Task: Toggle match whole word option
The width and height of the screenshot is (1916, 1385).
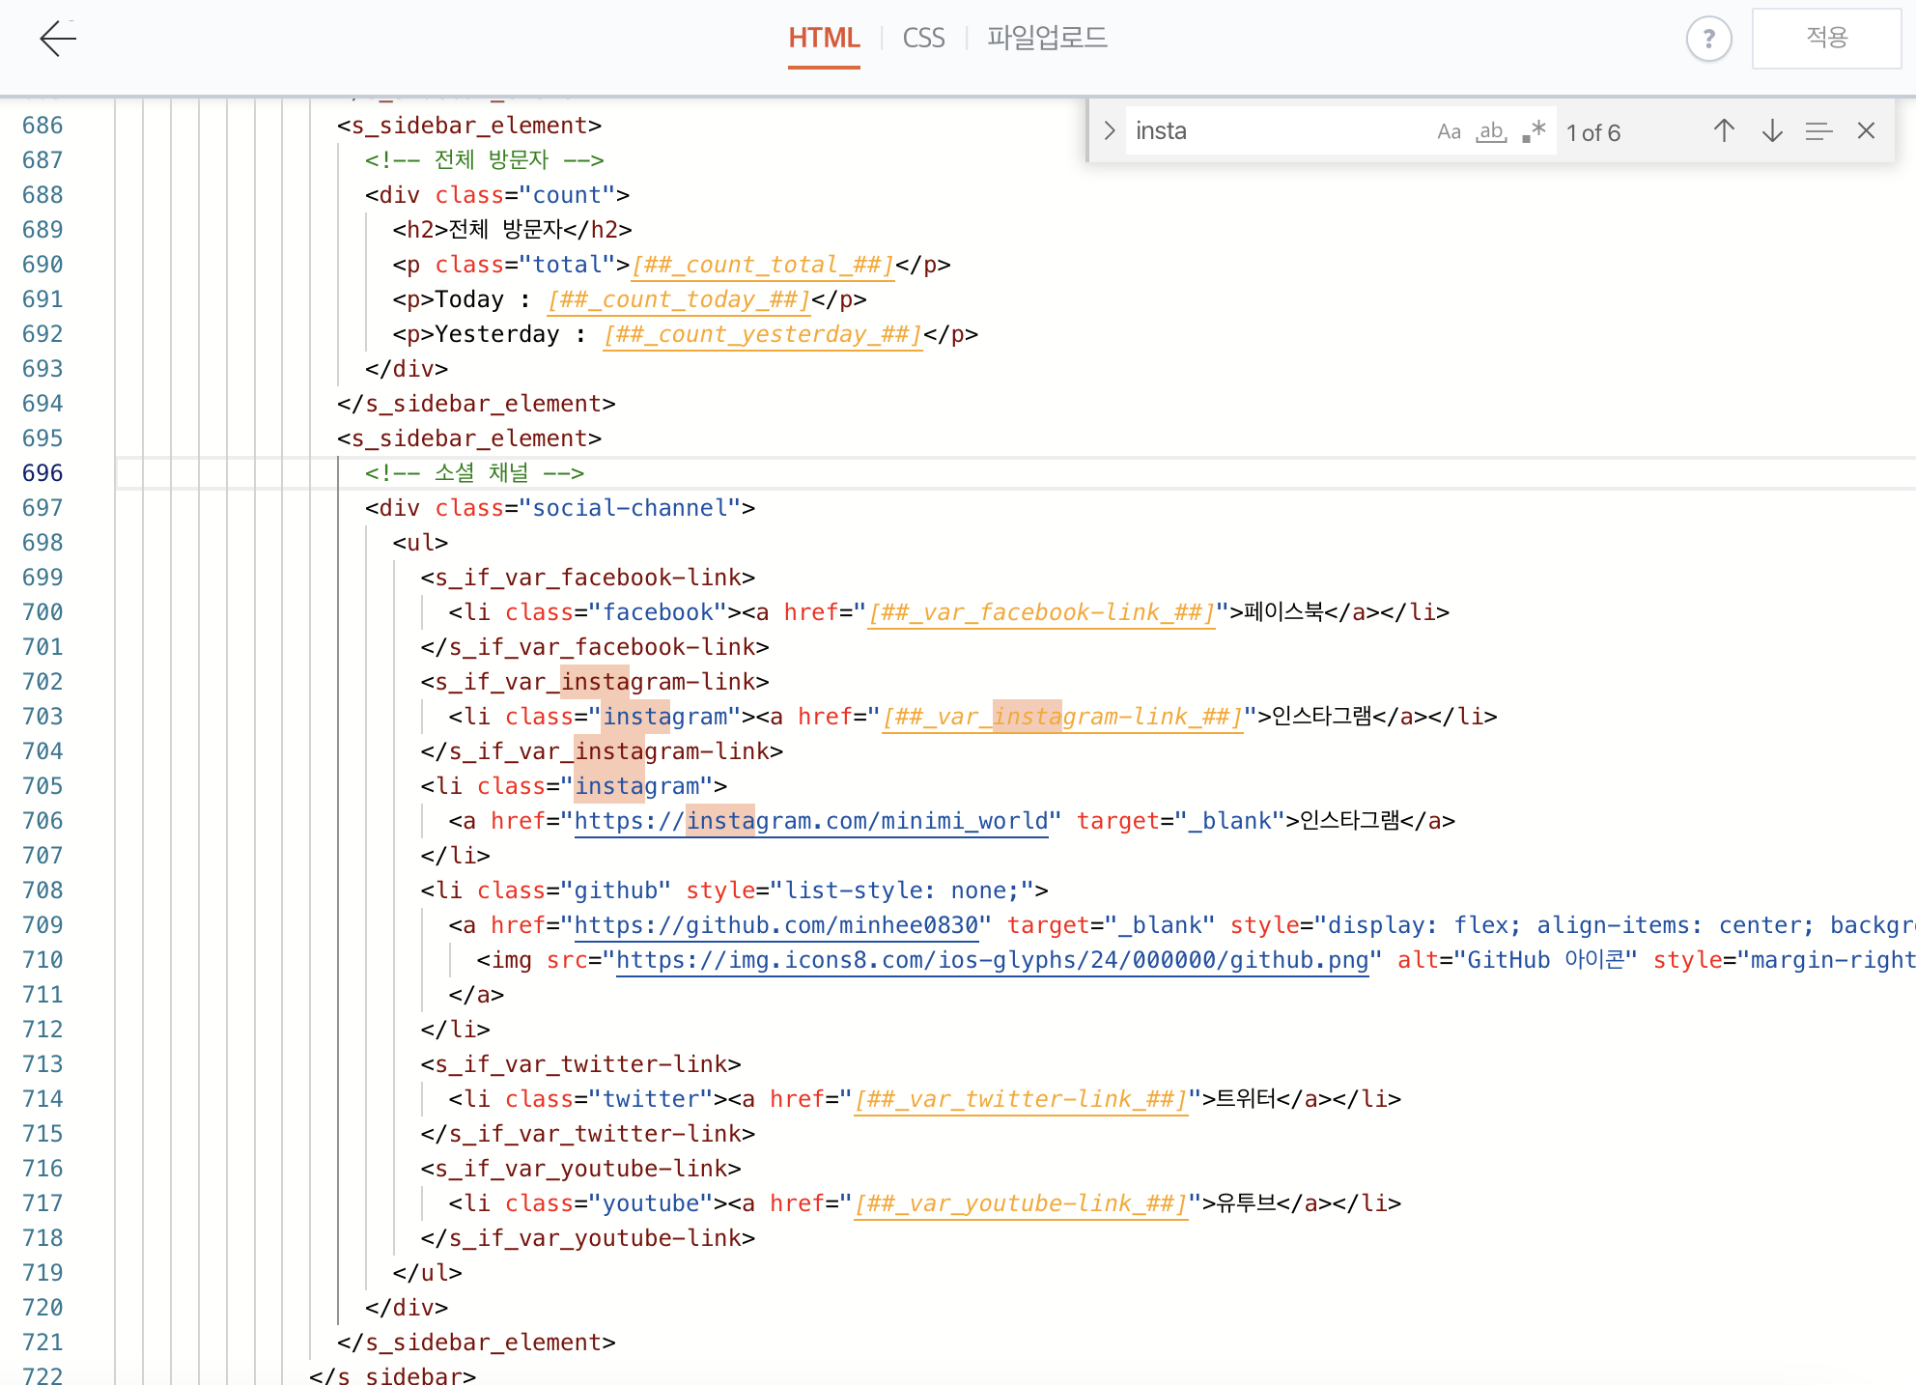Action: pos(1491,131)
